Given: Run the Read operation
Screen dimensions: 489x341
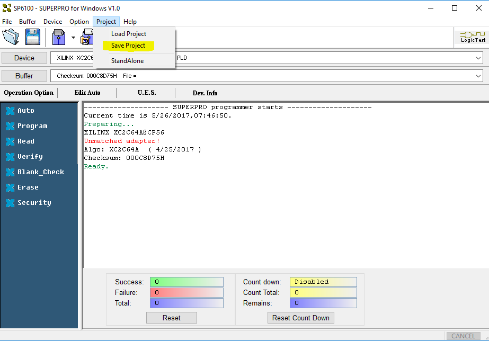Looking at the screenshot, I should (x=25, y=141).
